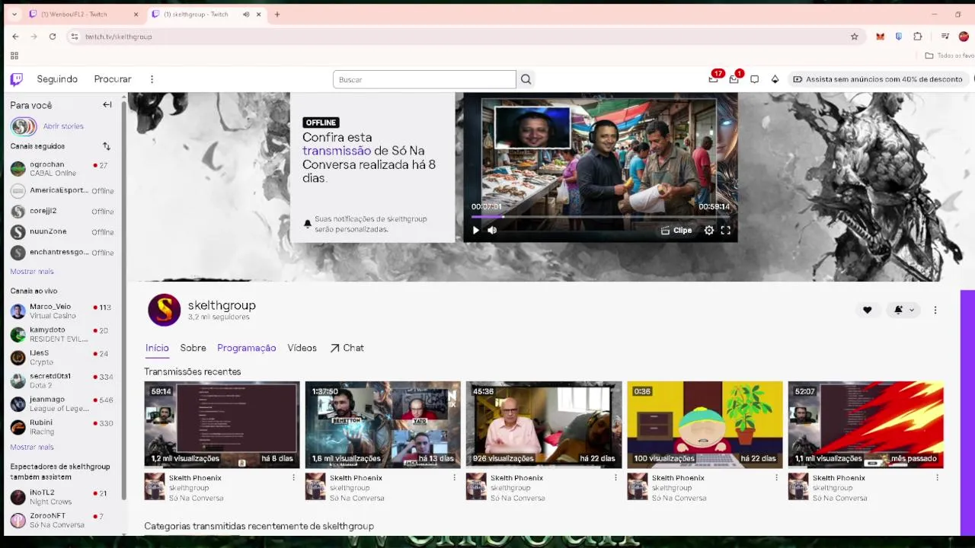Click the twitch.tv/skelthgroup address bar

[x=465, y=37]
